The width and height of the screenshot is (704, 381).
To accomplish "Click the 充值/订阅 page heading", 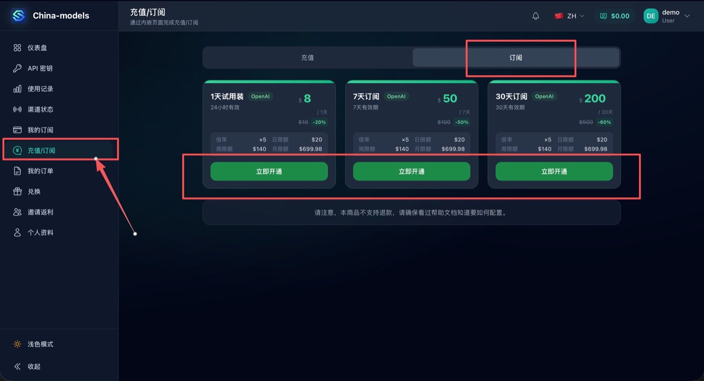I will coord(147,12).
